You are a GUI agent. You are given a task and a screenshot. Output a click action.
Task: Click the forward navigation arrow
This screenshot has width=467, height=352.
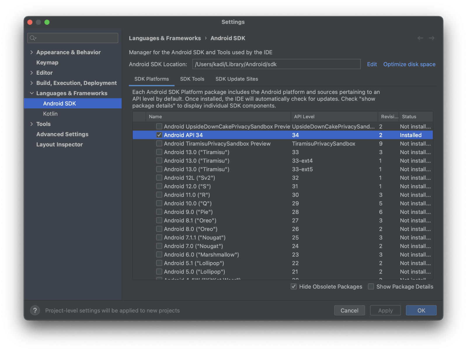pos(431,38)
